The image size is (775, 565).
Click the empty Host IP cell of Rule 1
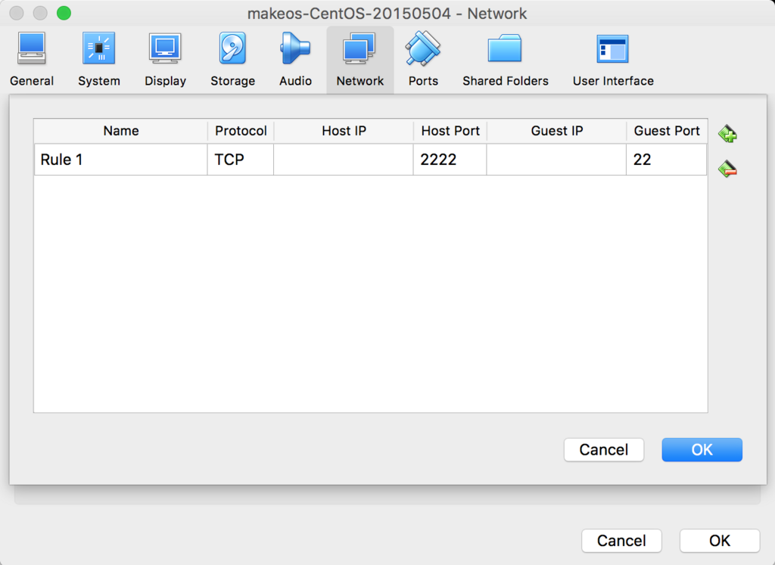[x=344, y=160]
